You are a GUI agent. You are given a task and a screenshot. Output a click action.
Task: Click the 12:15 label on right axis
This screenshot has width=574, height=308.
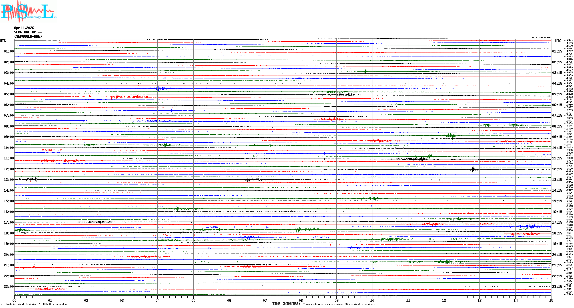pos(557,169)
